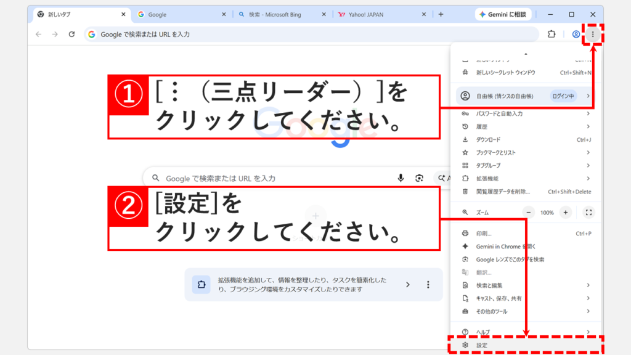The width and height of the screenshot is (631, 355).
Task: Select 印刷 in the Chrome menu
Action: [526, 234]
